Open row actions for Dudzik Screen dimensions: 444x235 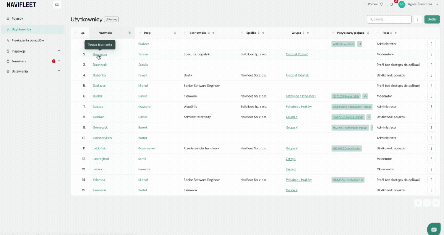coord(431,96)
